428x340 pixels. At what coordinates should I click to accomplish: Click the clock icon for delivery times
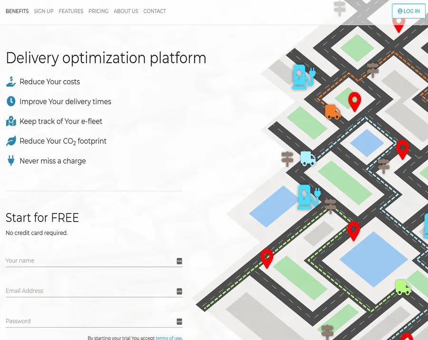point(10,101)
